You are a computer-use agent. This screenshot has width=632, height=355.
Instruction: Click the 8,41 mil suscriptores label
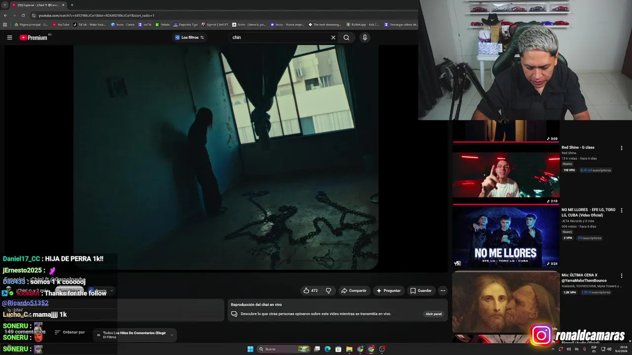(595, 170)
